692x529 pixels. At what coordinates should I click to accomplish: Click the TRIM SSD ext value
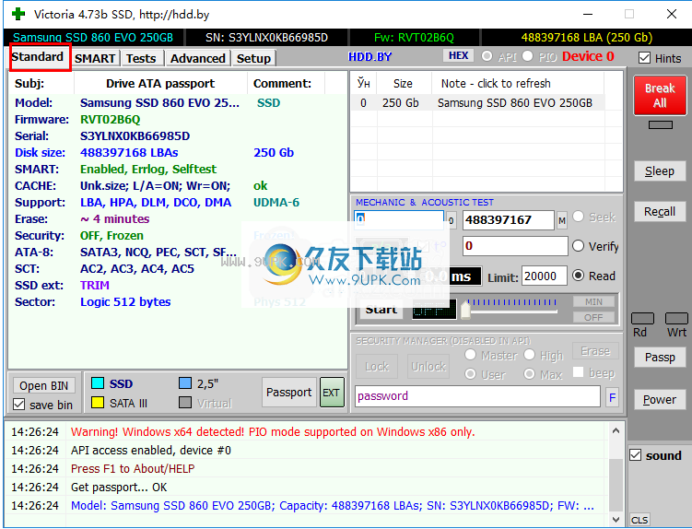coord(94,286)
